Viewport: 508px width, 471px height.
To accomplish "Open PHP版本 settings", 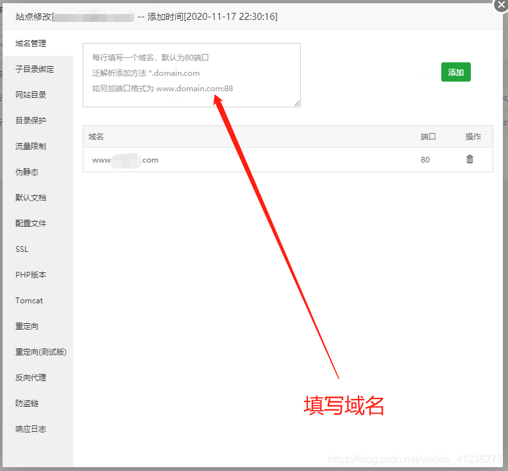I will (38, 274).
